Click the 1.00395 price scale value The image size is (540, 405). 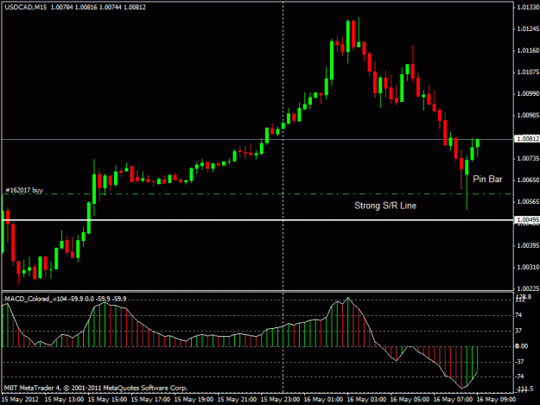[528, 245]
